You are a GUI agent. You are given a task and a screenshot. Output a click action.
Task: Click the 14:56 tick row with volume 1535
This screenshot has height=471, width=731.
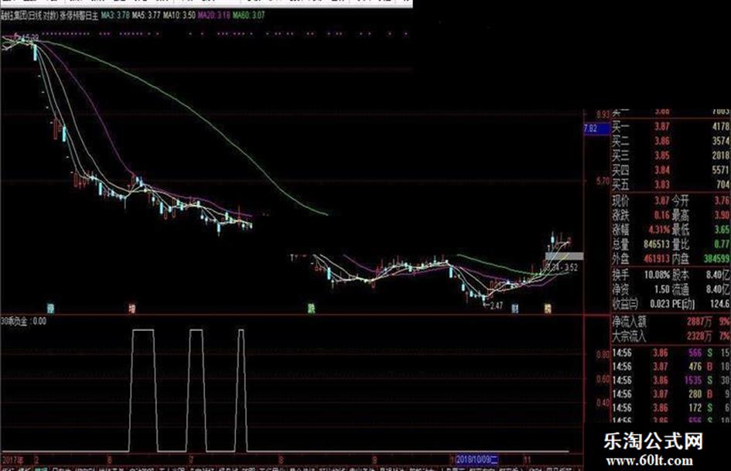(671, 381)
